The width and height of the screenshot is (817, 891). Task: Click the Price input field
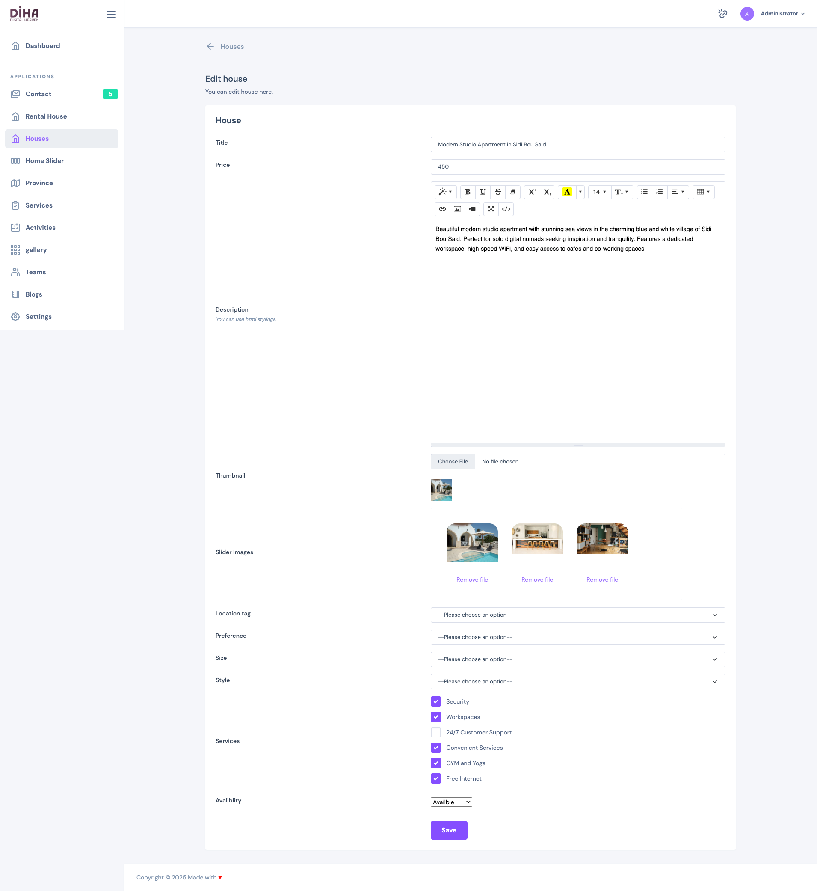tap(577, 167)
